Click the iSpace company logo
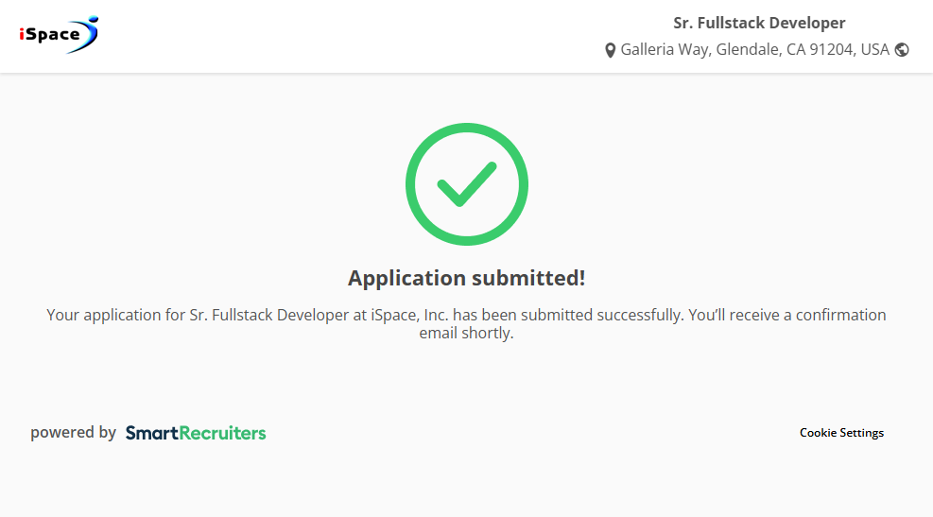The height and width of the screenshot is (517, 933). coord(59,35)
